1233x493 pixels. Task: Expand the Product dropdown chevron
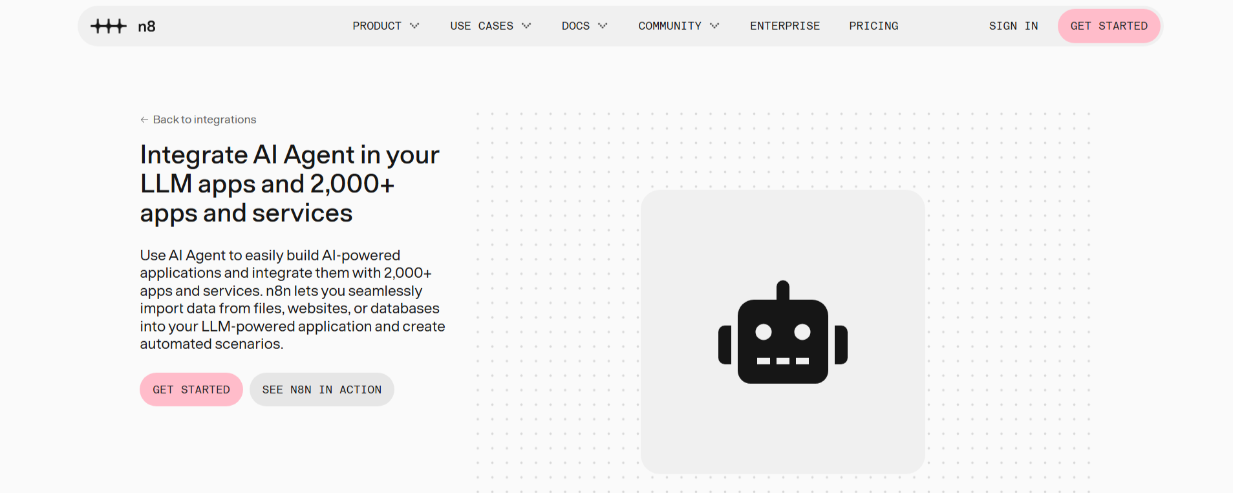pos(414,26)
